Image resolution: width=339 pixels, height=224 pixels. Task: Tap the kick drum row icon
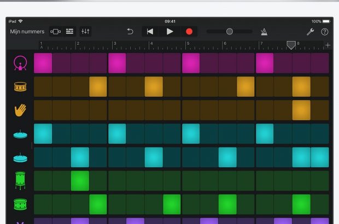(x=20, y=63)
